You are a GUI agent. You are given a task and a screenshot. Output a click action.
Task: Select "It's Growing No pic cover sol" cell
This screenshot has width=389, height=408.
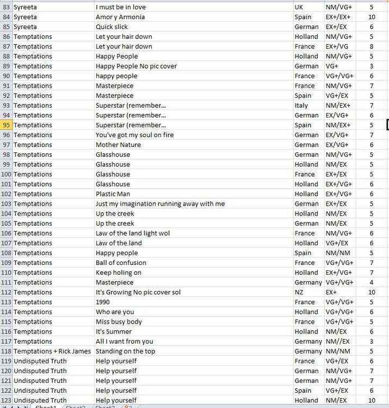point(193,292)
